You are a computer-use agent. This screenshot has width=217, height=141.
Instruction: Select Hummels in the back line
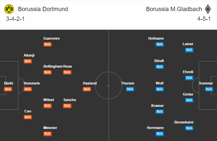pyautogui.click(x=32, y=83)
